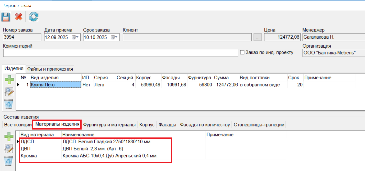Viewport: 365px width, 171px height.
Task: Select the Кухня Лего product row
Action: click(55, 85)
